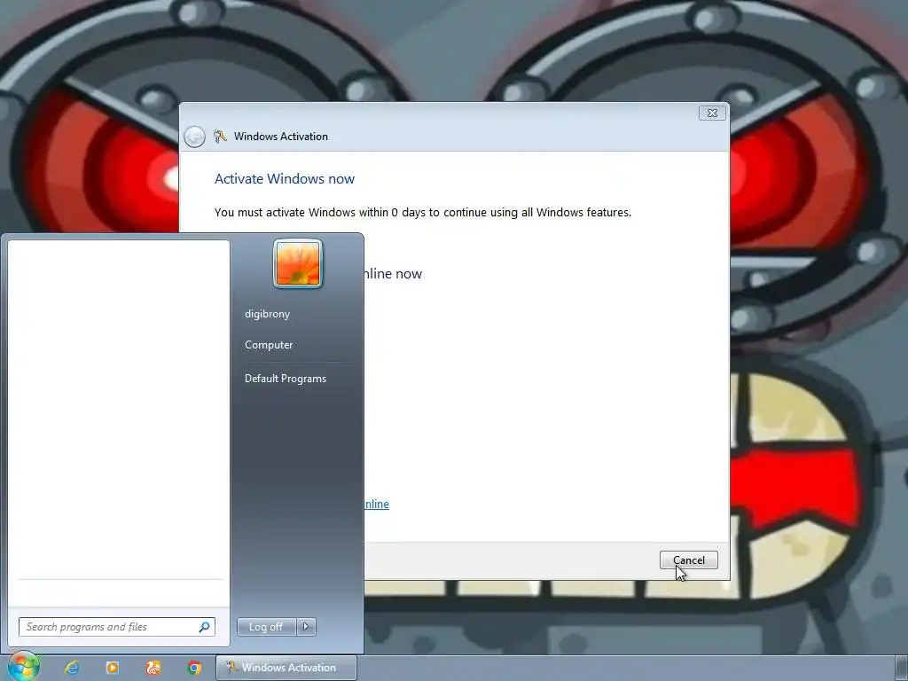
Task: Launch Google Chrome from the taskbar
Action: [x=194, y=668]
